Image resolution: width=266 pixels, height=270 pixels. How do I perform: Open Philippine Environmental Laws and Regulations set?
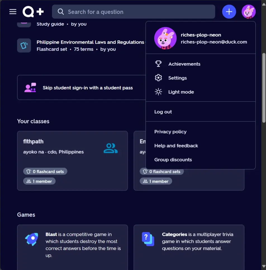point(90,42)
